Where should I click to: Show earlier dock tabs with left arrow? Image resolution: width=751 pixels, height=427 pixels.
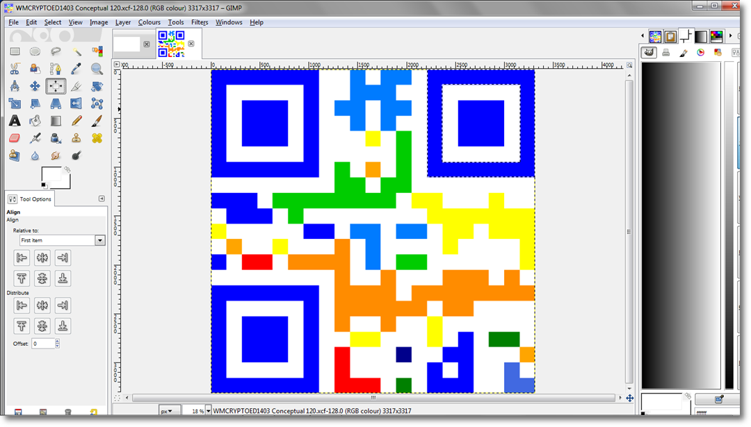(x=643, y=36)
